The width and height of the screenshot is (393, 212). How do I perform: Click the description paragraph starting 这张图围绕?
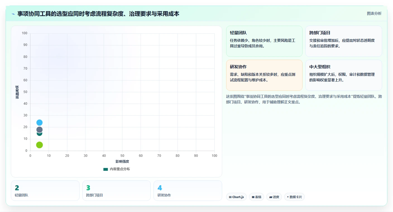pos(304,99)
